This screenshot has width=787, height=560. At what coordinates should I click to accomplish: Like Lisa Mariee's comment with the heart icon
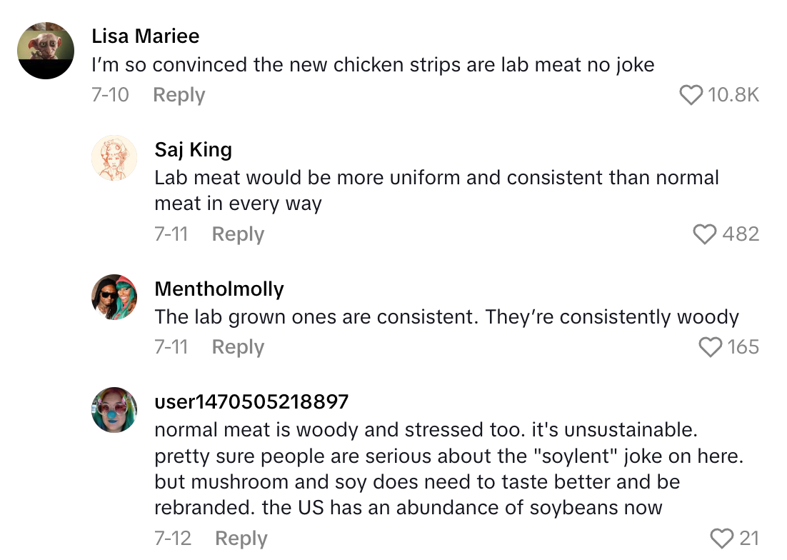(691, 94)
